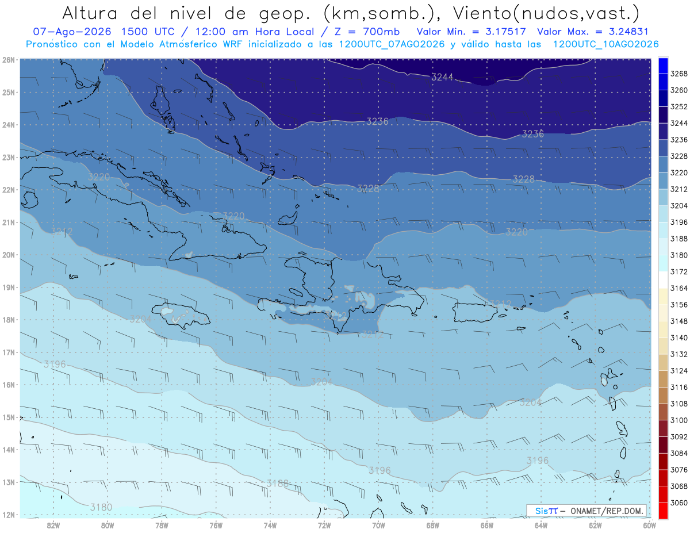The width and height of the screenshot is (690, 533).
Task: Click the 19N latitude axis label
Action: click(8, 287)
